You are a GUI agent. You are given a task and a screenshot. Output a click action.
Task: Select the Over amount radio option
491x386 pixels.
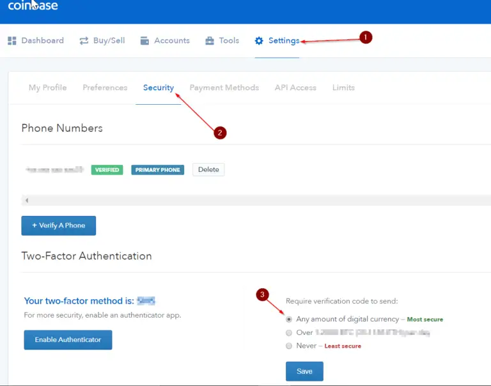(289, 332)
